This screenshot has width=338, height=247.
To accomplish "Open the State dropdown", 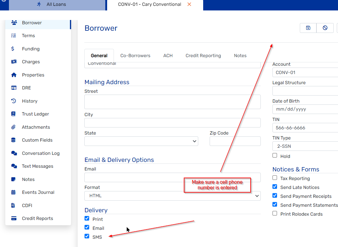I will point(141,141).
